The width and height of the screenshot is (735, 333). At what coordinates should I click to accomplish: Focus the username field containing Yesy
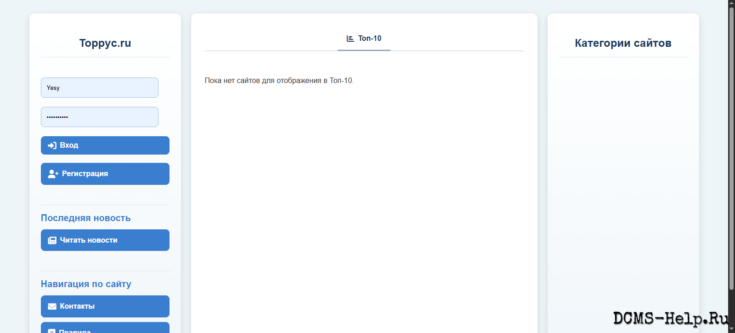(x=99, y=88)
